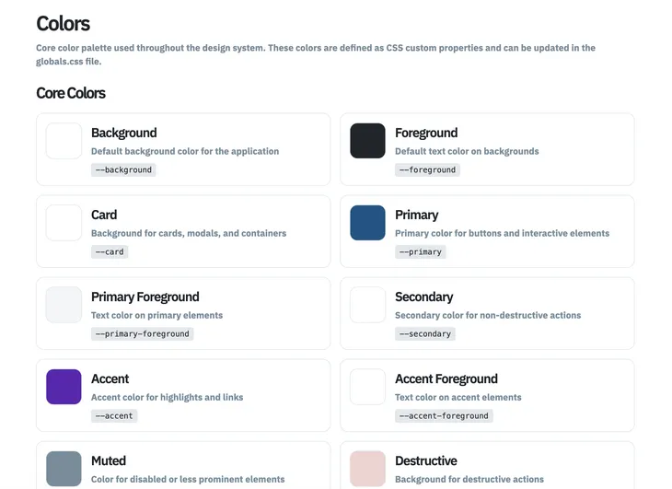Select the gray Muted swatch
Image resolution: width=672 pixels, height=489 pixels.
click(64, 469)
